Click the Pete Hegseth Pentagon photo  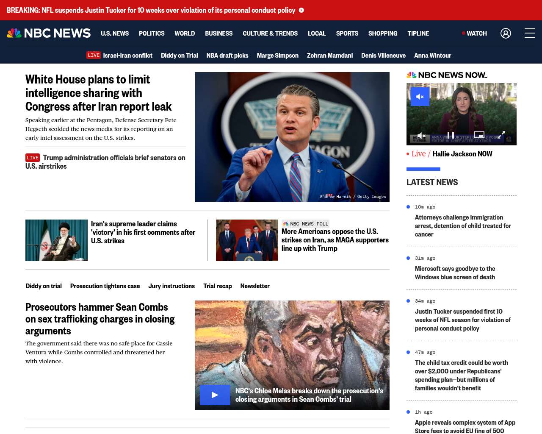point(292,137)
